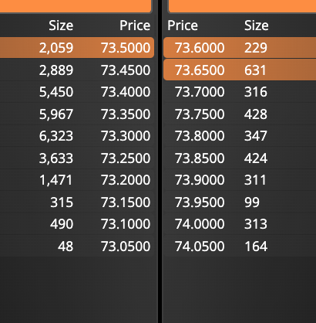Pick ask price 73.8000

pos(200,136)
